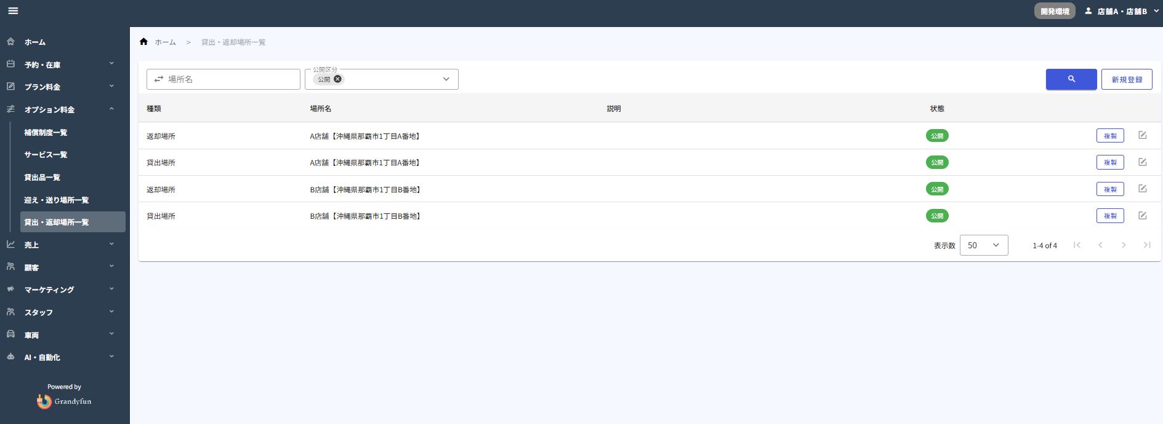
Task: Click the blue search icon button
Action: 1071,79
